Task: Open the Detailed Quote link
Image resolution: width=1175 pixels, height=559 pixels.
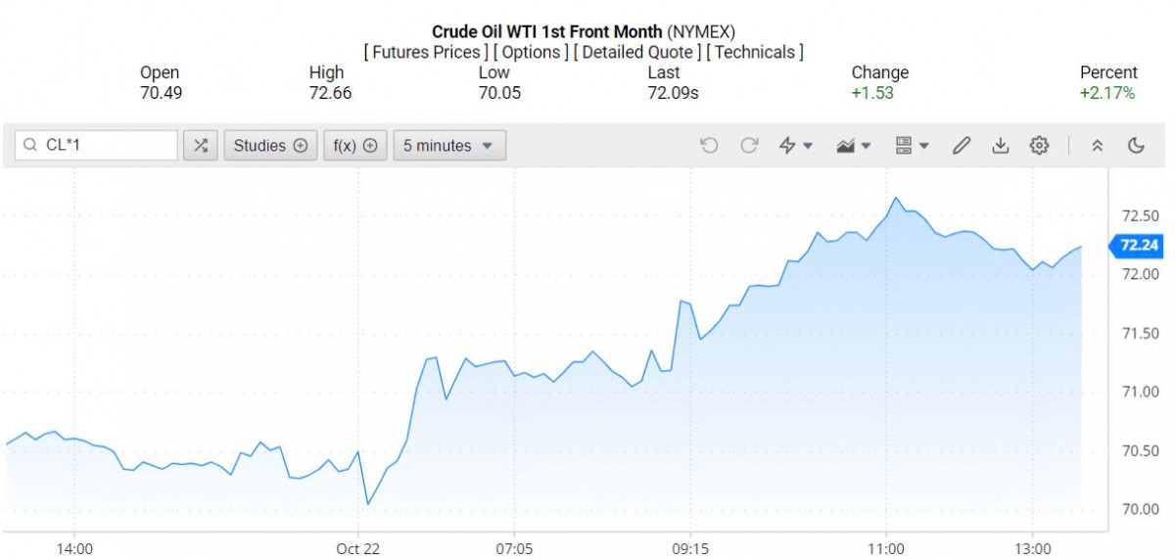Action: (637, 52)
